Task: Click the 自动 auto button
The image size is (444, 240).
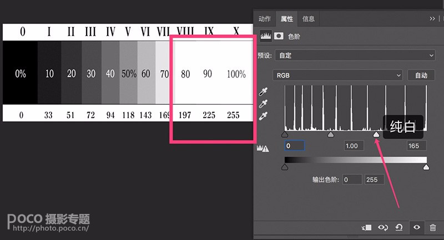Action: 421,75
